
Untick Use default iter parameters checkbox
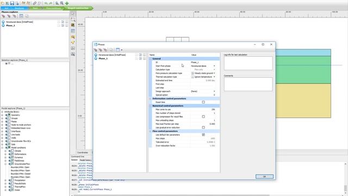[x=203, y=134]
